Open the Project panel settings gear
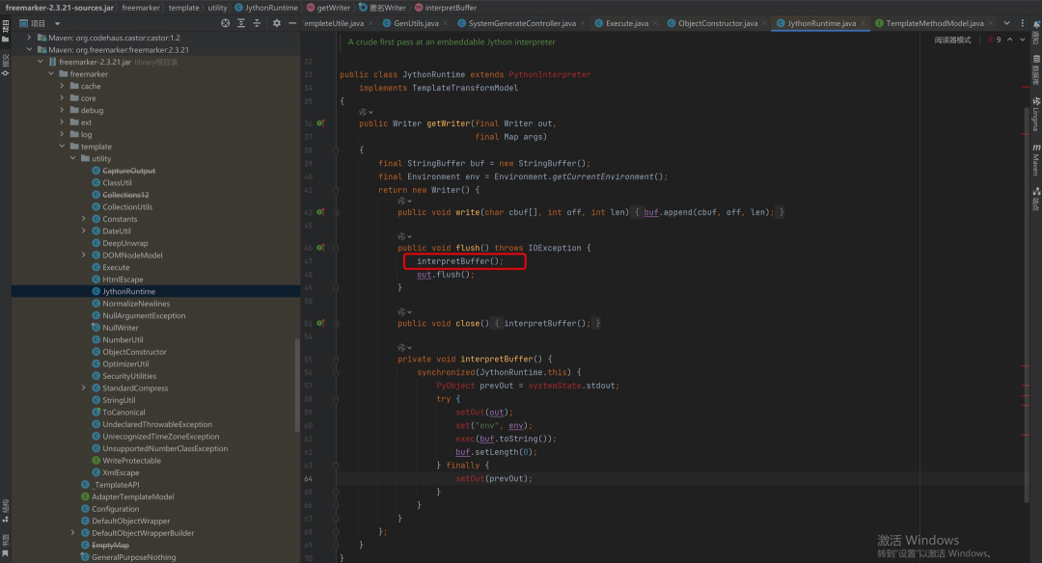 click(277, 23)
